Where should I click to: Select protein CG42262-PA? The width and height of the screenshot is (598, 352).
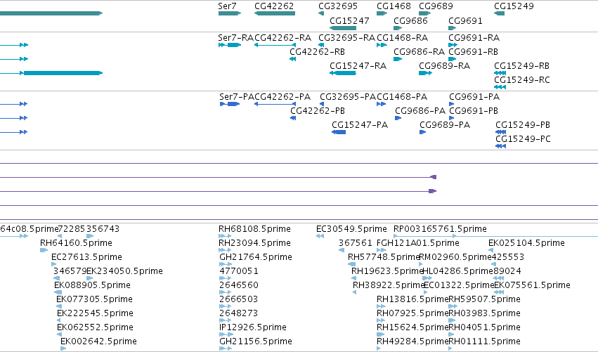tap(282, 97)
